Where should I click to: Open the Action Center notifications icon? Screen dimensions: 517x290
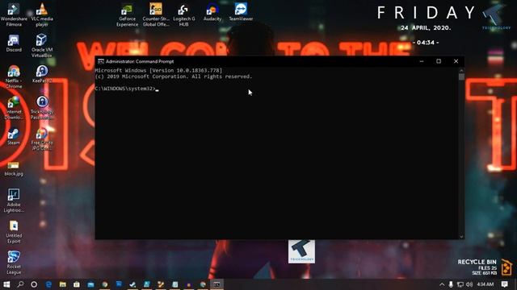point(504,284)
